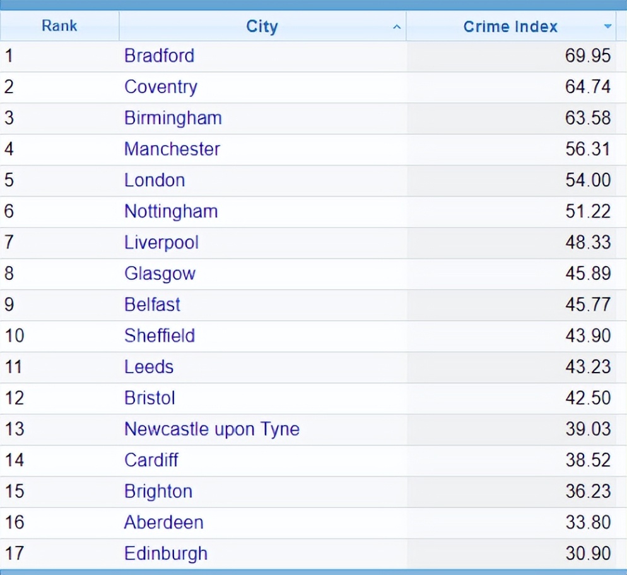Open the Glasgow city link
The height and width of the screenshot is (575, 627).
coord(160,273)
